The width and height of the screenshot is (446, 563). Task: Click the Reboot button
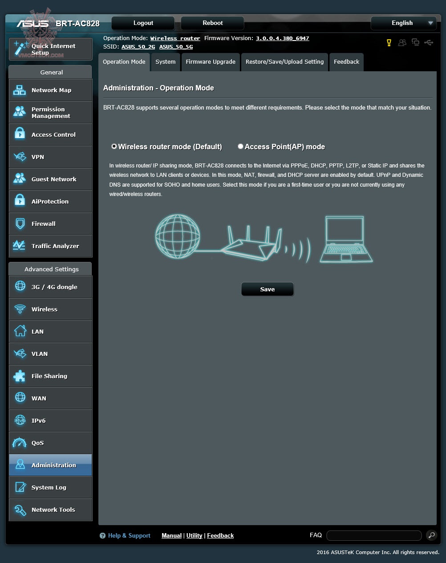213,23
